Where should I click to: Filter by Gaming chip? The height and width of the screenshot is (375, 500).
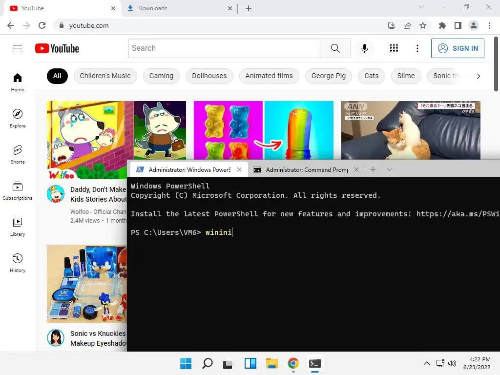tap(161, 76)
